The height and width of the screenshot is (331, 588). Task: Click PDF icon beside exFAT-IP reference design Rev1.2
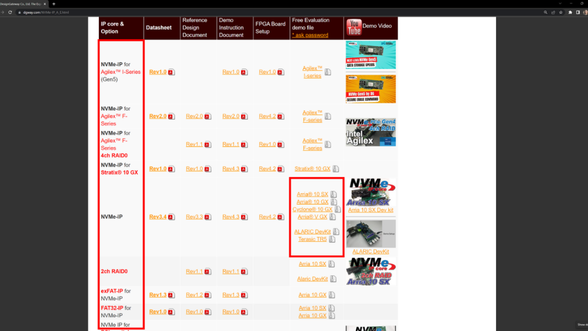pos(208,295)
